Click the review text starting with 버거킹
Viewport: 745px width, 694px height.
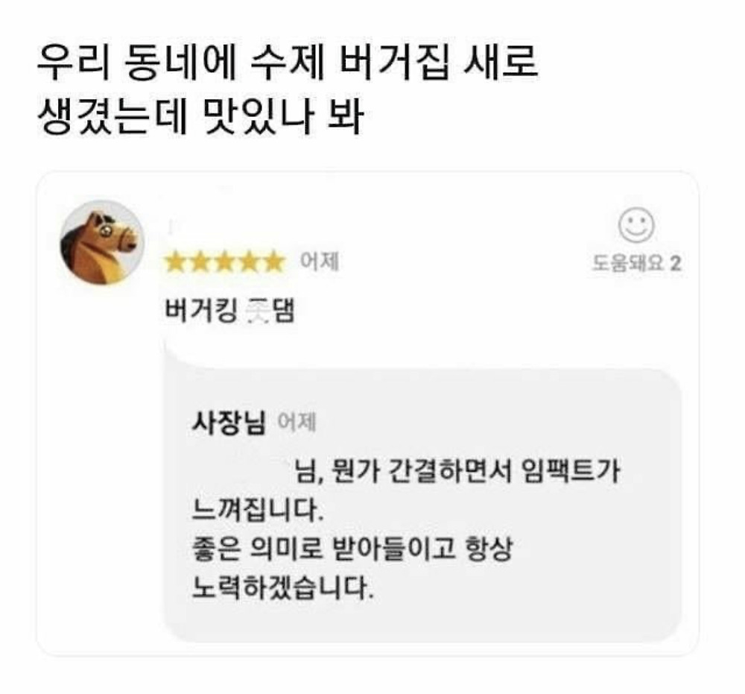coord(230,311)
